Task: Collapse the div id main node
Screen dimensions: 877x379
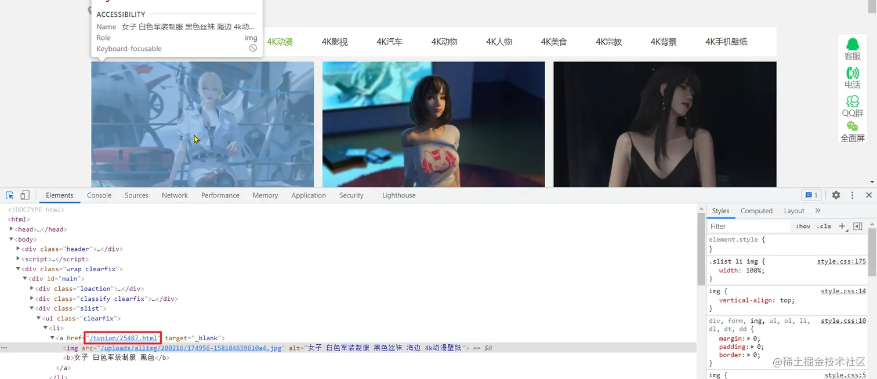Action: (25, 278)
